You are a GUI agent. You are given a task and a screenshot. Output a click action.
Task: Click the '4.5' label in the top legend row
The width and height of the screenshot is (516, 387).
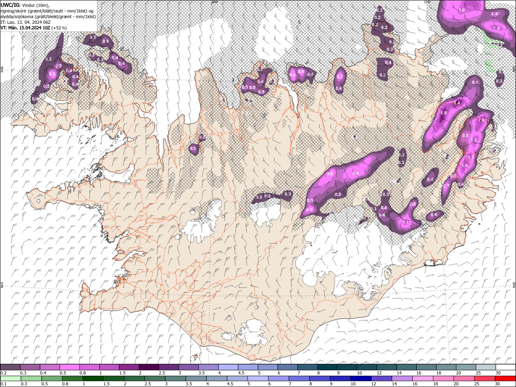pyautogui.click(x=241, y=373)
